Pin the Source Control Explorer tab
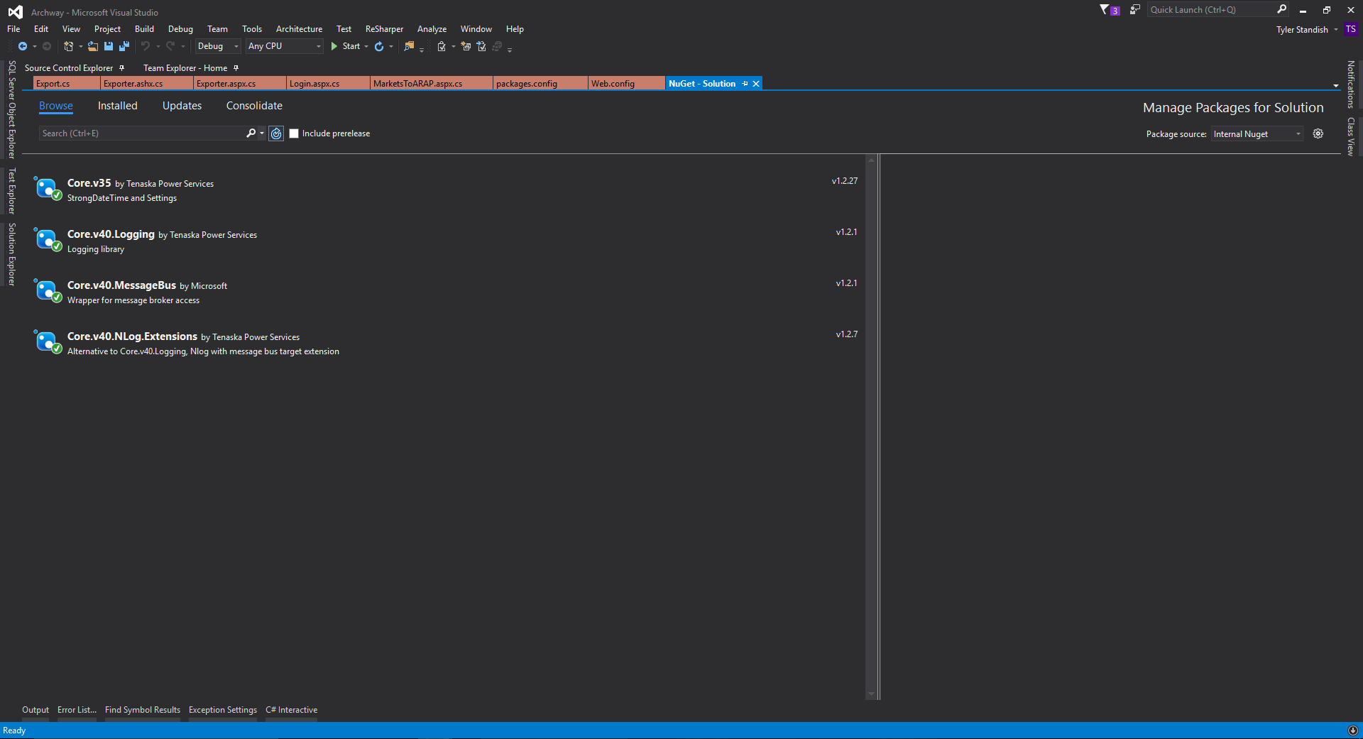This screenshot has height=739, width=1363. (x=121, y=68)
